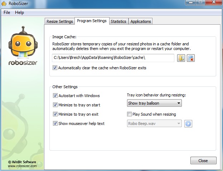Disable Autostart with Windows

(55, 96)
